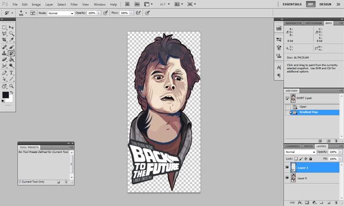Select the Crop tool
Screen dimensions: 344x206
coord(5,40)
